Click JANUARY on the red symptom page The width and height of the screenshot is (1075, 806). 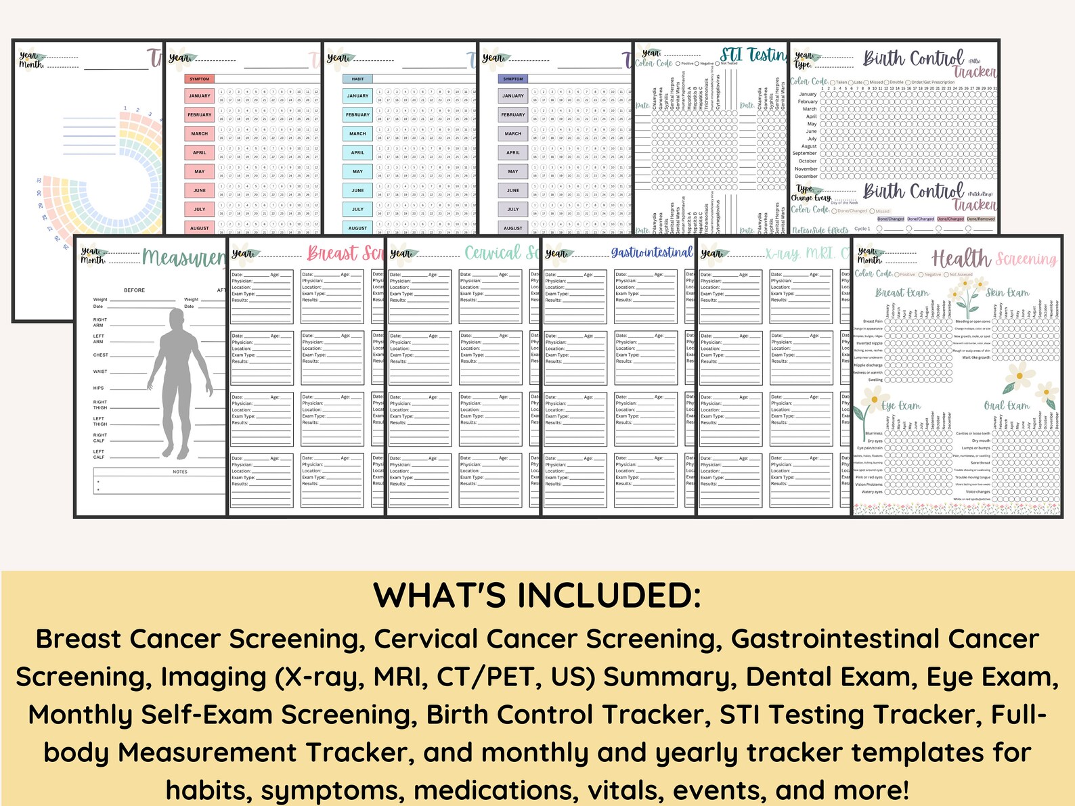pos(199,95)
